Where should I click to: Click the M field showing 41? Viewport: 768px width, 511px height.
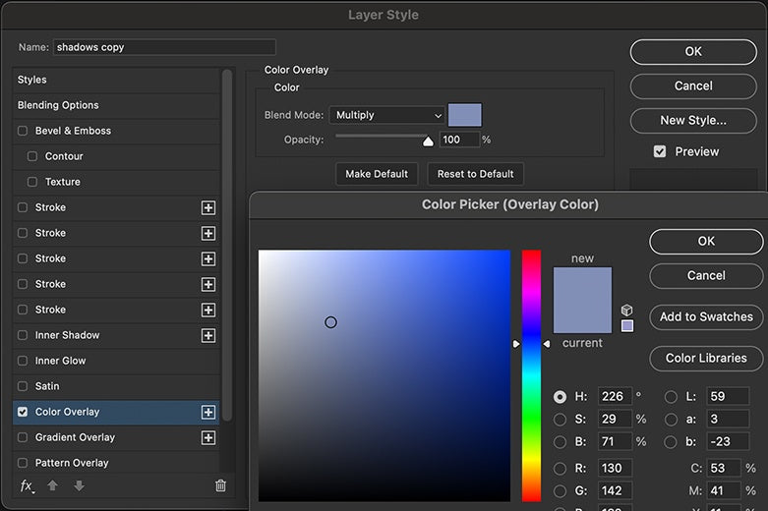tap(724, 490)
